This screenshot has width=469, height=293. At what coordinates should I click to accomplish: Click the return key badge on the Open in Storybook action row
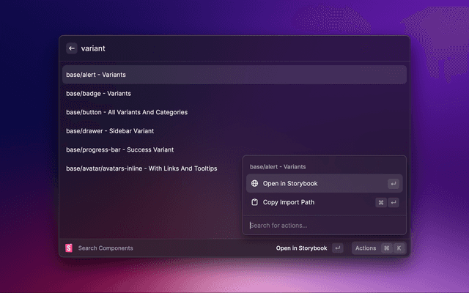(x=394, y=183)
